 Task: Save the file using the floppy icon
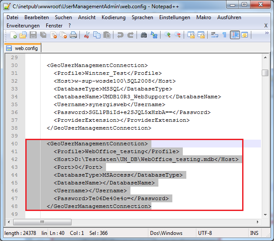pos(33,35)
